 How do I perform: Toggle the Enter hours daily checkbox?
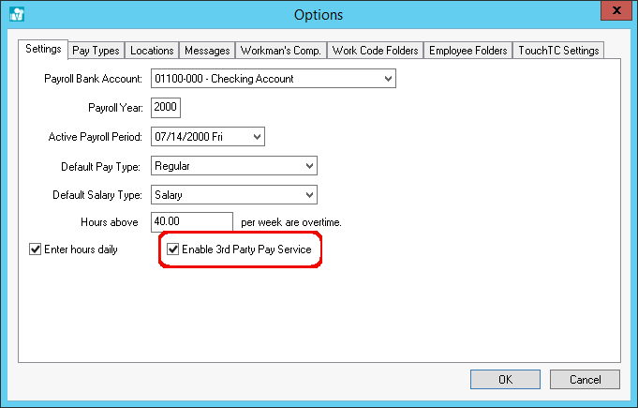pos(37,249)
